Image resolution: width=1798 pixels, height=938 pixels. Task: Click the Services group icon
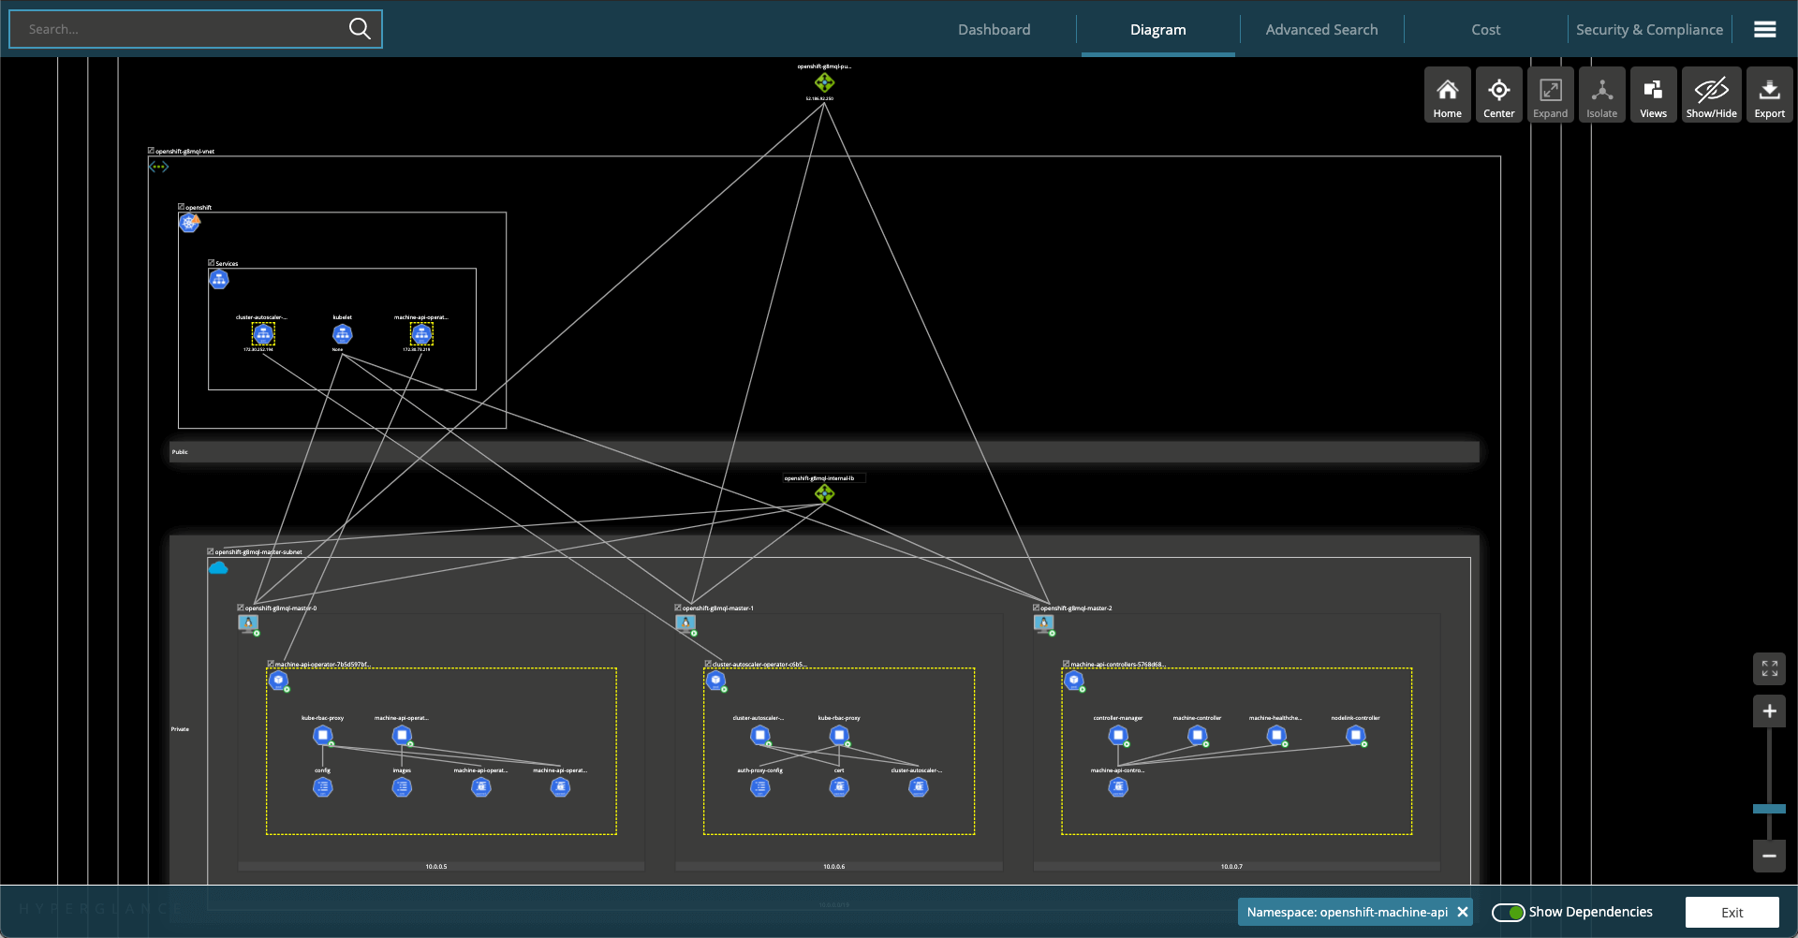(219, 279)
